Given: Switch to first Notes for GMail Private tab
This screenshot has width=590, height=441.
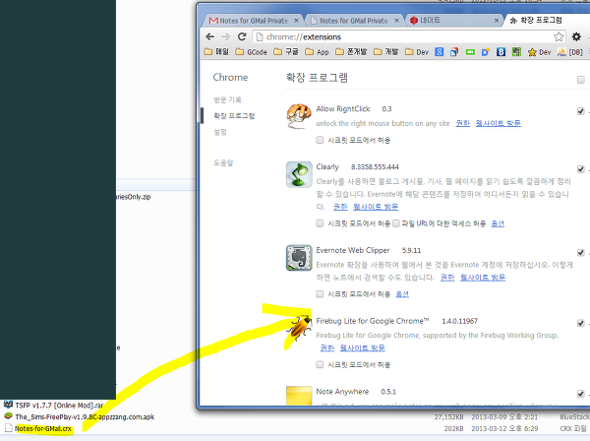Looking at the screenshot, I should pyautogui.click(x=253, y=21).
